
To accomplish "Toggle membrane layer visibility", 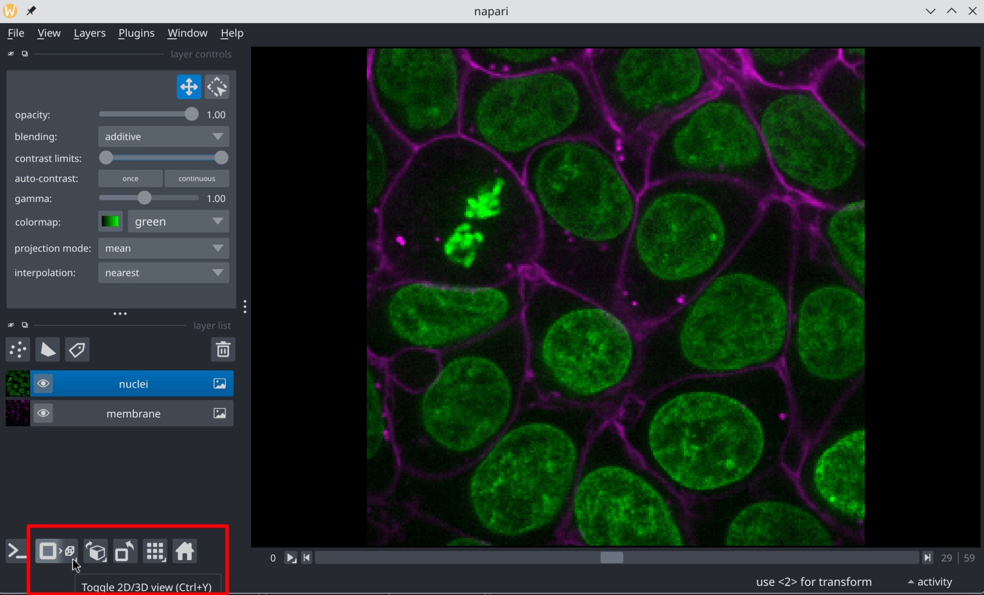I will (43, 413).
